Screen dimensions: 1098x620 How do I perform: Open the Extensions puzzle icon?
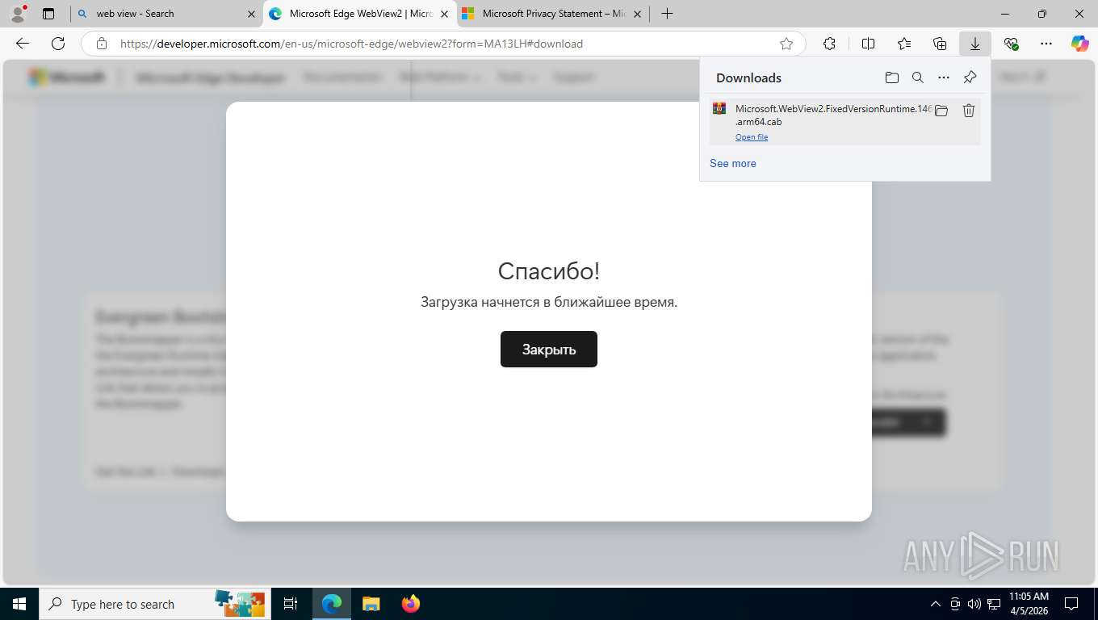click(x=829, y=44)
